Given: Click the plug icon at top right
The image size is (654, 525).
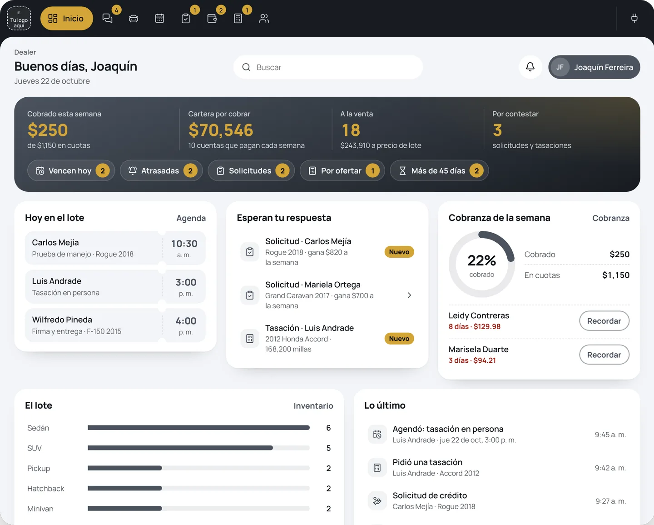Looking at the screenshot, I should [634, 18].
